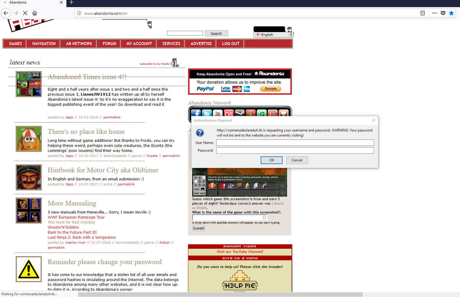The image size is (460, 297).
Task: Open the Last.fm network icon
Action: pyautogui.click(x=229, y=114)
